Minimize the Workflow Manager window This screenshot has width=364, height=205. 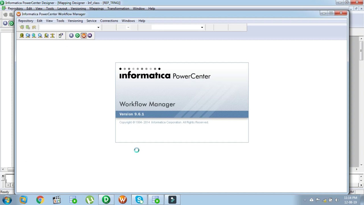[x=324, y=13]
